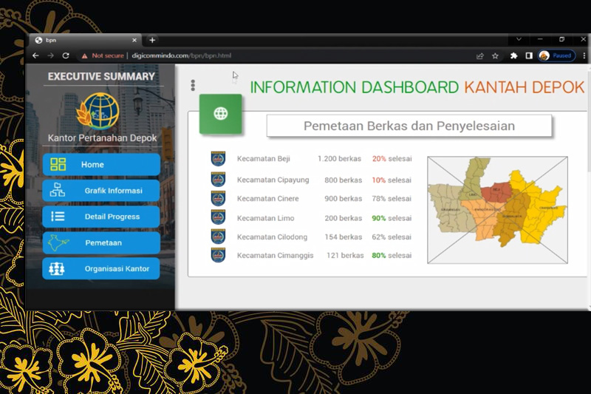The height and width of the screenshot is (394, 591).
Task: Reload the page
Action: pyautogui.click(x=66, y=55)
